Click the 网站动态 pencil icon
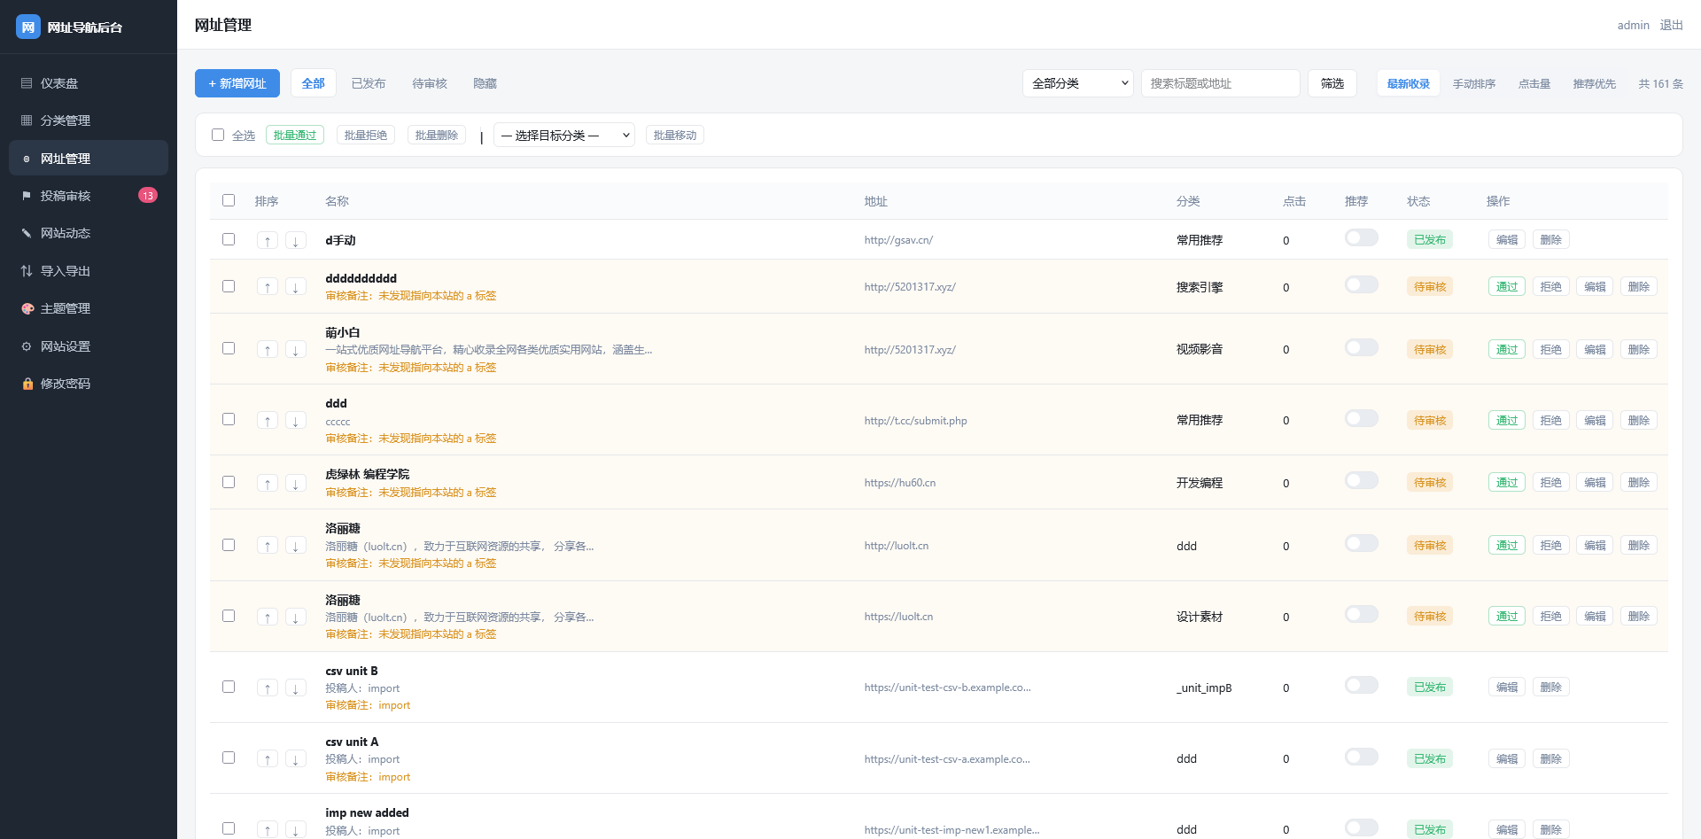Image resolution: width=1701 pixels, height=839 pixels. 27,233
